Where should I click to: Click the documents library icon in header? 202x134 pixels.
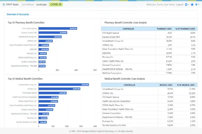coord(193,5)
